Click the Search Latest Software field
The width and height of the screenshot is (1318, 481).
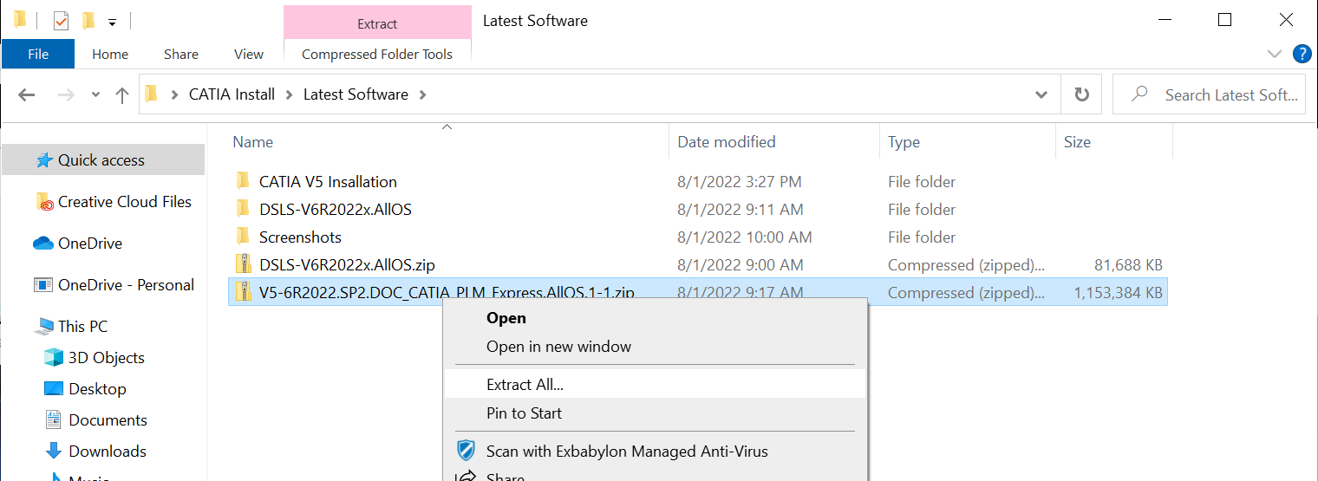coord(1210,94)
